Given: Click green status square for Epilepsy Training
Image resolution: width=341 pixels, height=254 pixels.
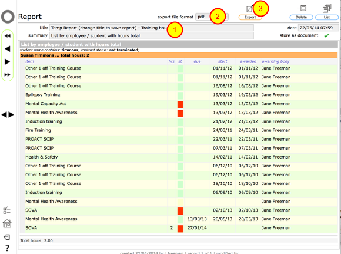Looking at the screenshot, I should (x=180, y=95).
